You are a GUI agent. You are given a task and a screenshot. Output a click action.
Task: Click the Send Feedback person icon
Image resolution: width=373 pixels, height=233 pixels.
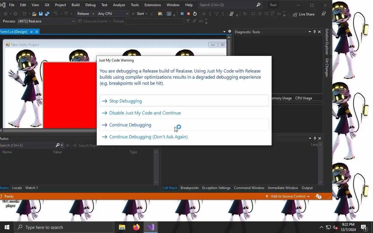pos(324,14)
